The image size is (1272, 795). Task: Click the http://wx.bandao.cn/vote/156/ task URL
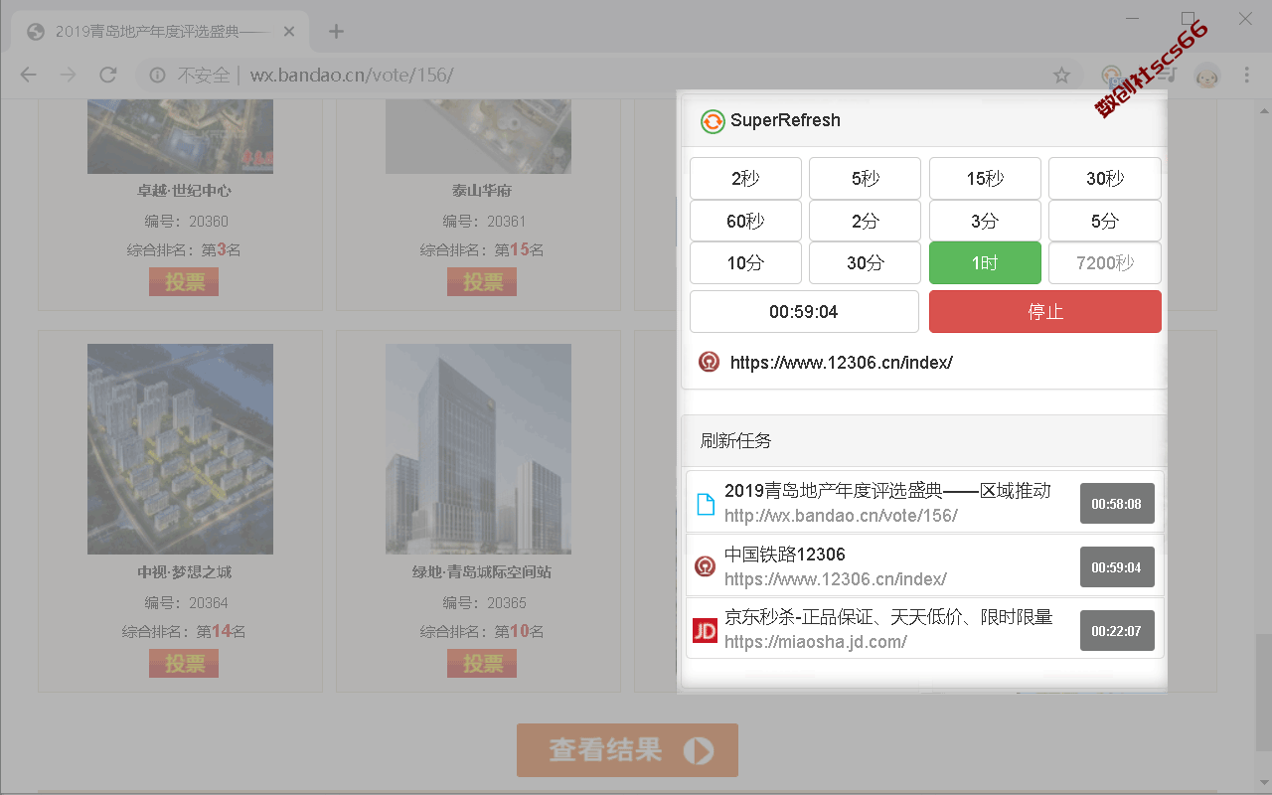click(841, 516)
